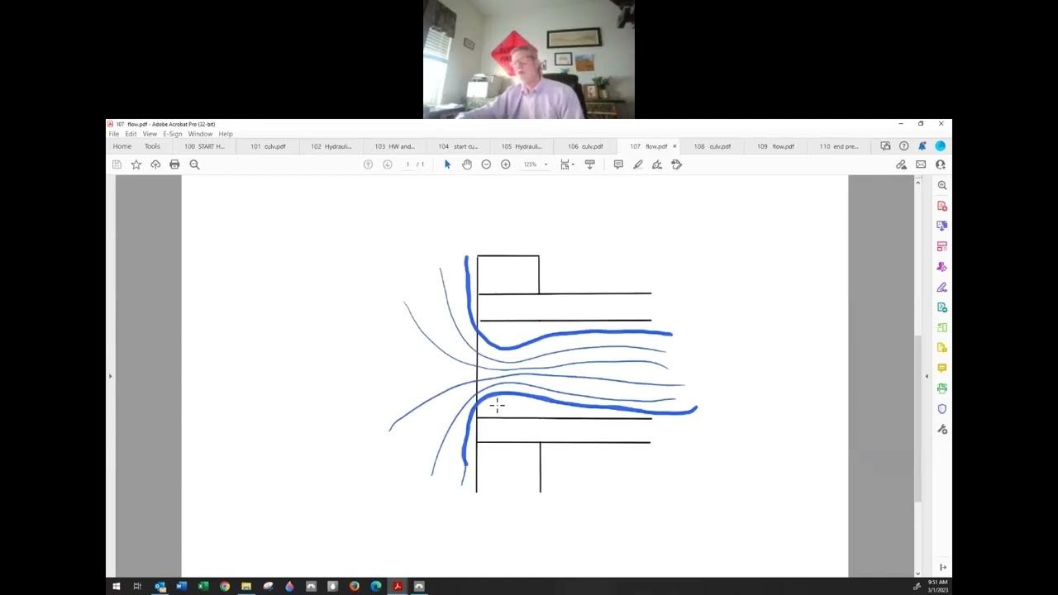
Task: Switch to 102 Hydrauli... tab
Action: (331, 146)
